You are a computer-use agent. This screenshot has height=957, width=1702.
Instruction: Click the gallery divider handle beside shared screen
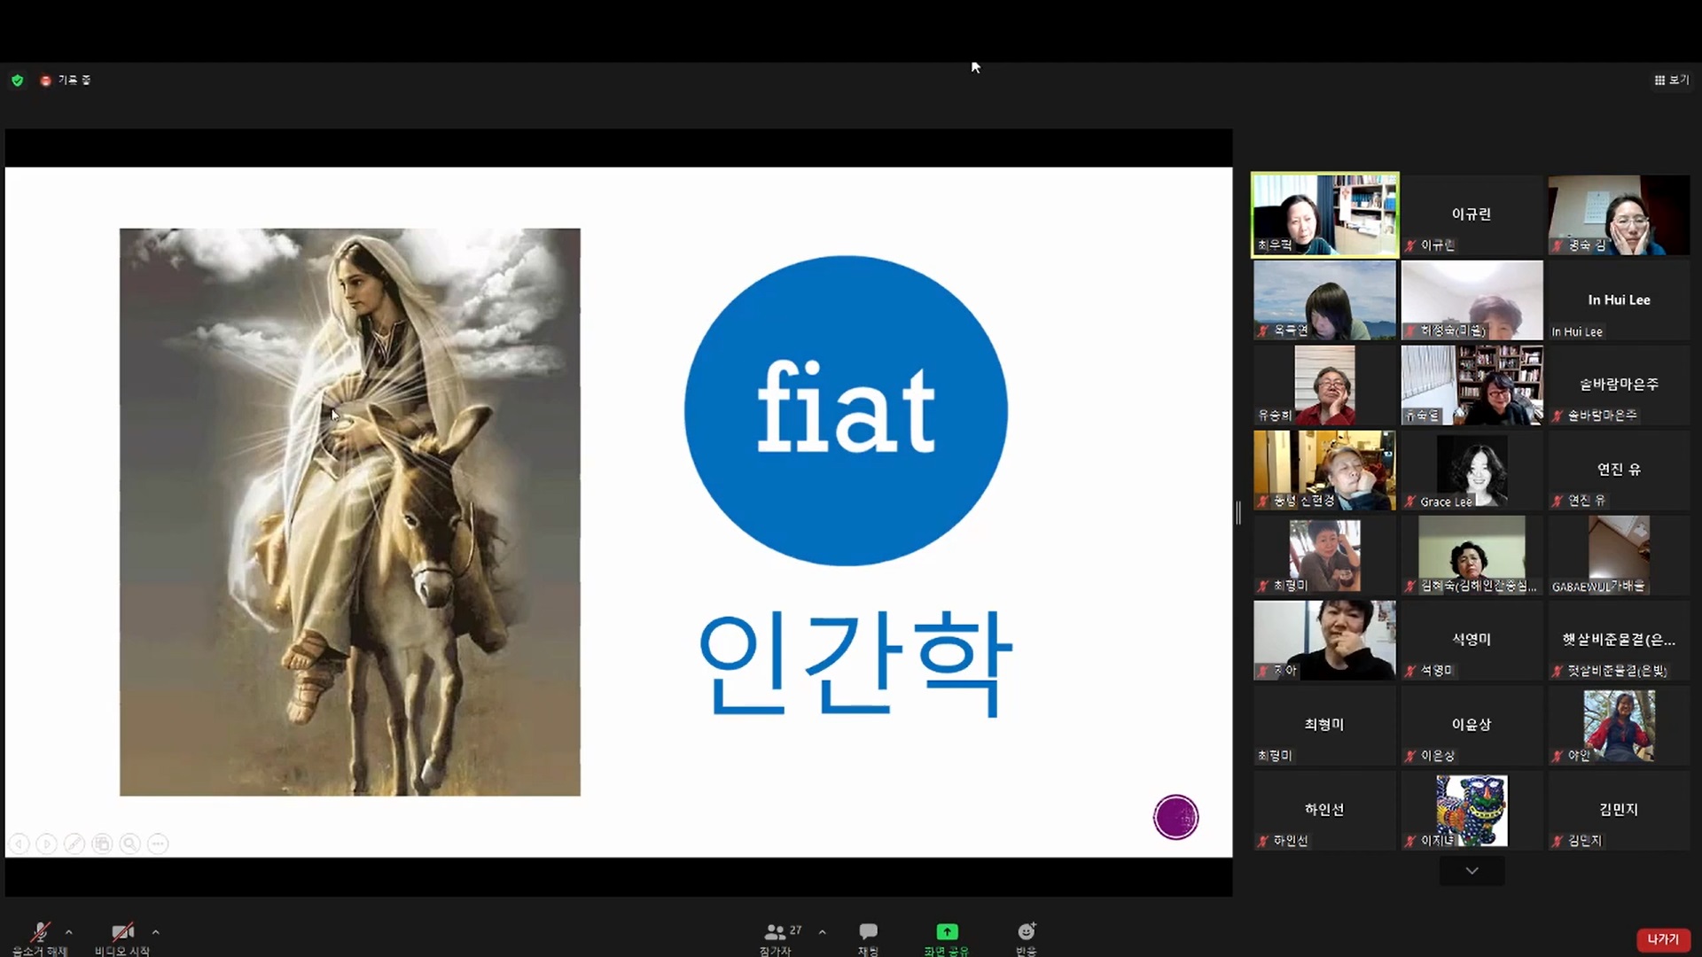pos(1238,512)
